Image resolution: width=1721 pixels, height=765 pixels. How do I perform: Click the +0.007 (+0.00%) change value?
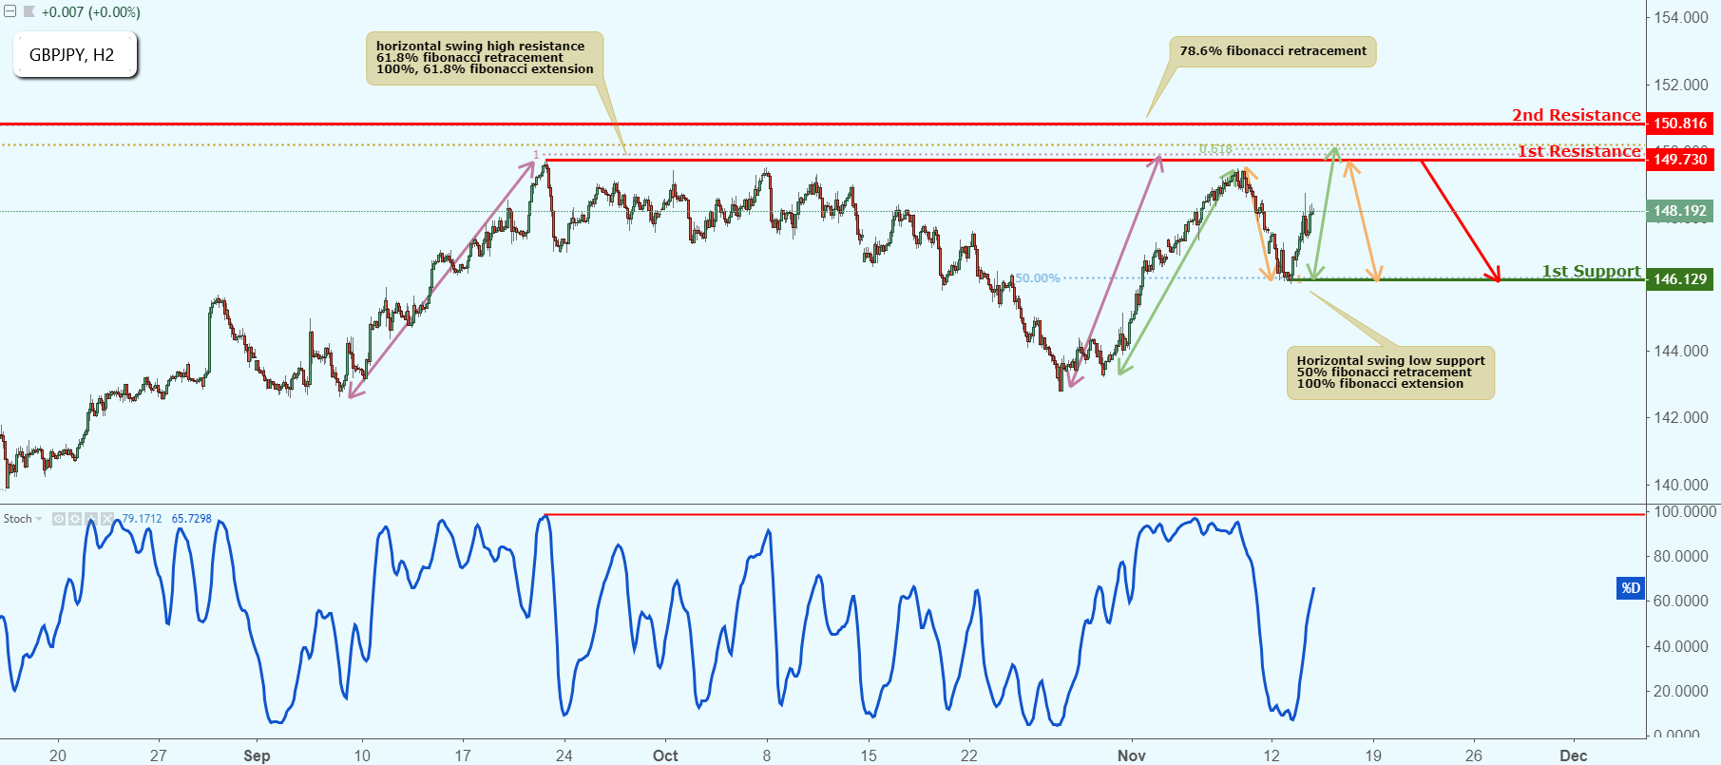point(91,12)
